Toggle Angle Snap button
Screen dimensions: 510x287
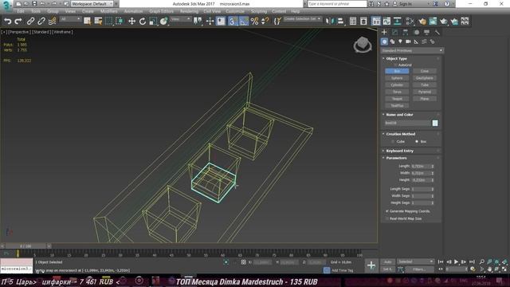243,22
